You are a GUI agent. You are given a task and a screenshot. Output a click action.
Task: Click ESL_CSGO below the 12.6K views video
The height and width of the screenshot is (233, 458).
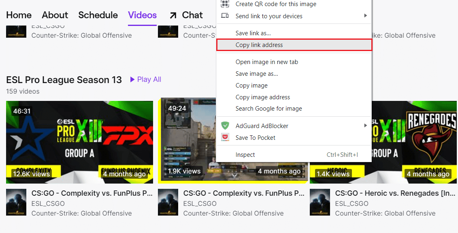[x=48, y=203]
